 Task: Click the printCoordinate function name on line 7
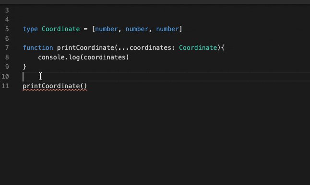pos(85,48)
